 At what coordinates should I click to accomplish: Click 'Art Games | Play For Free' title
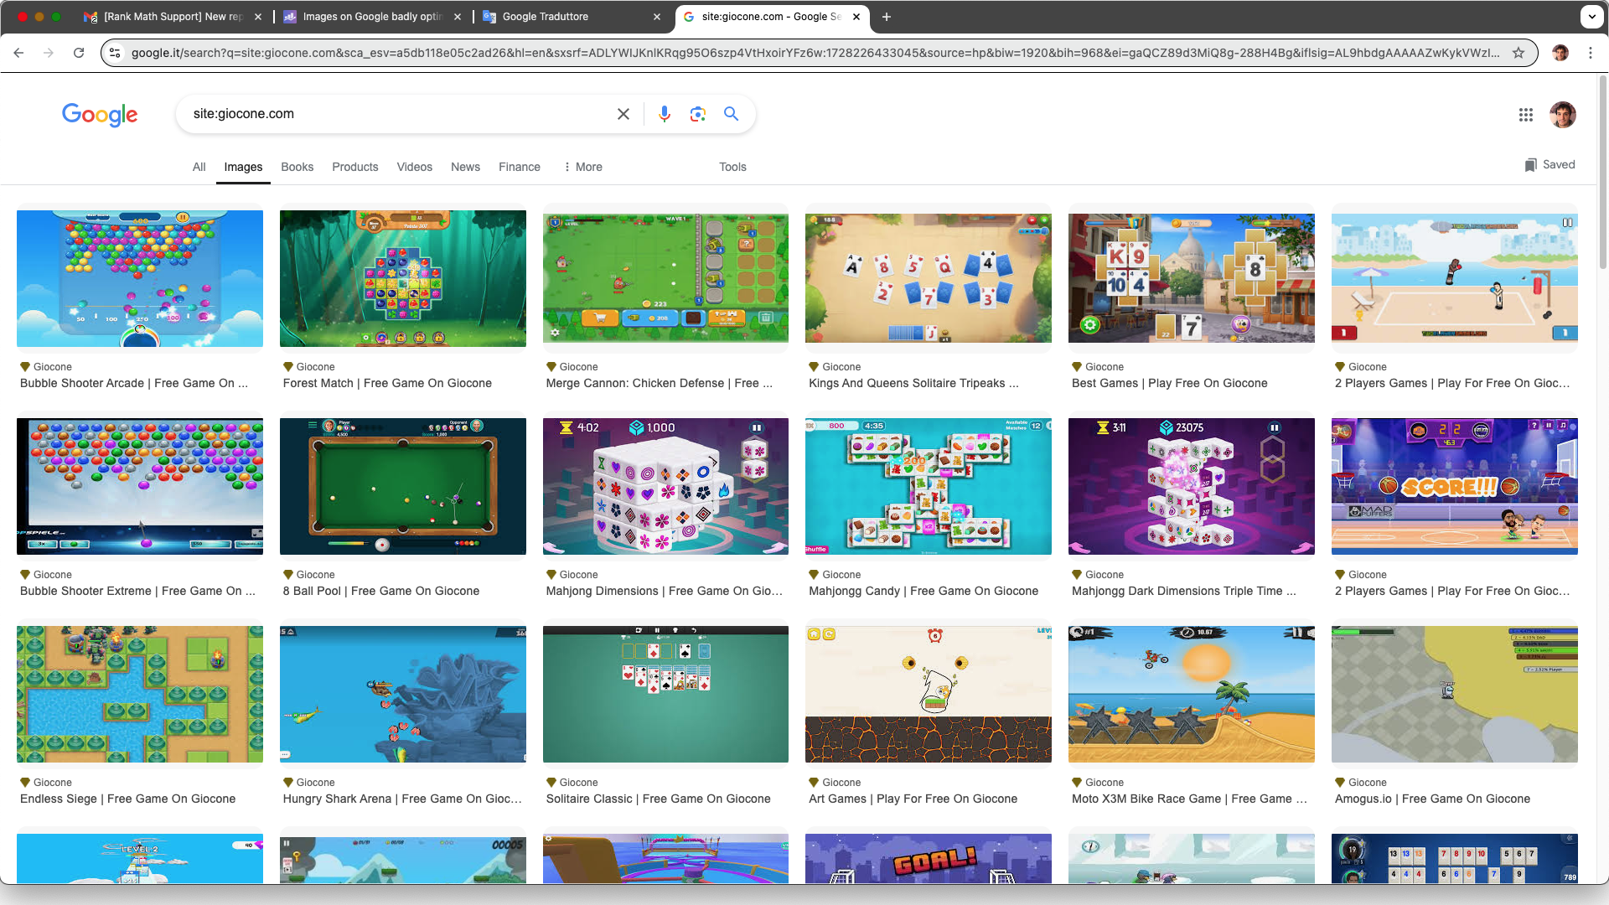pos(913,799)
